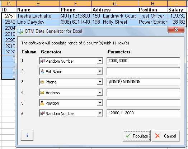Click the salary cell 68186

click(177, 22)
